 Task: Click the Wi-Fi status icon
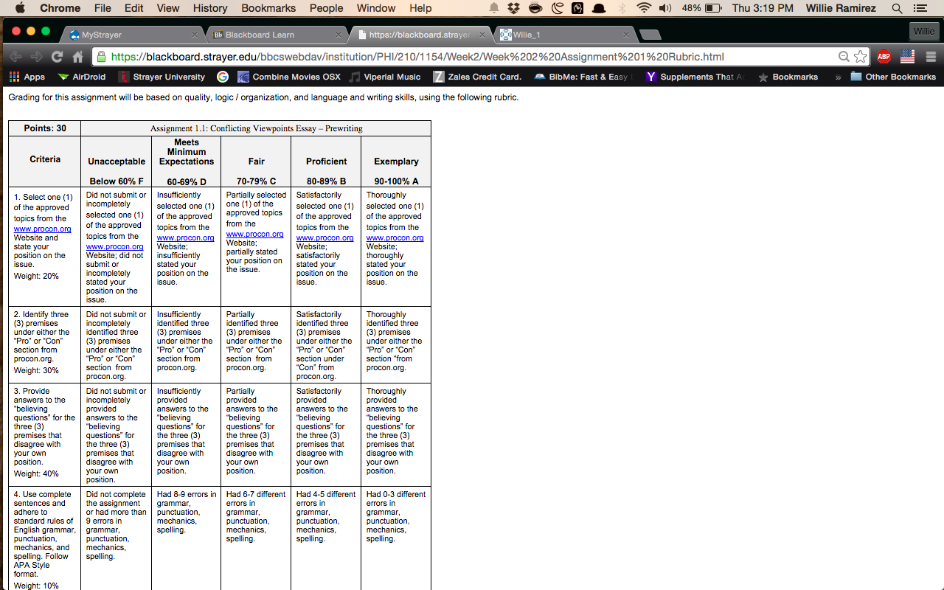click(644, 8)
